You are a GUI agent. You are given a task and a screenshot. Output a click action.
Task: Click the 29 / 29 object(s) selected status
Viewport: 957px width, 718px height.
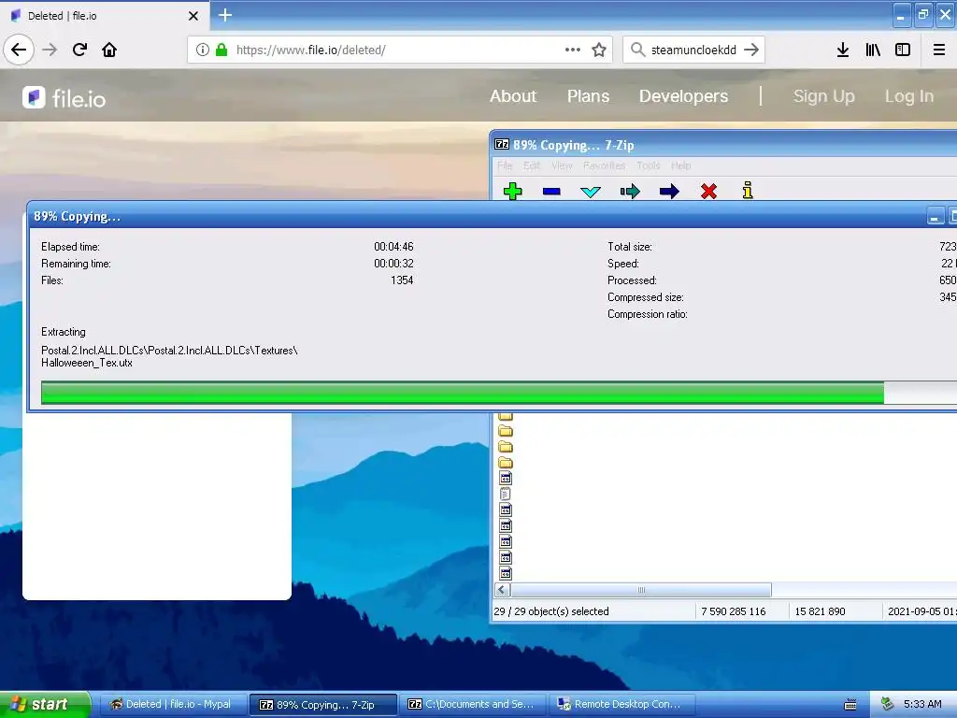coord(551,611)
